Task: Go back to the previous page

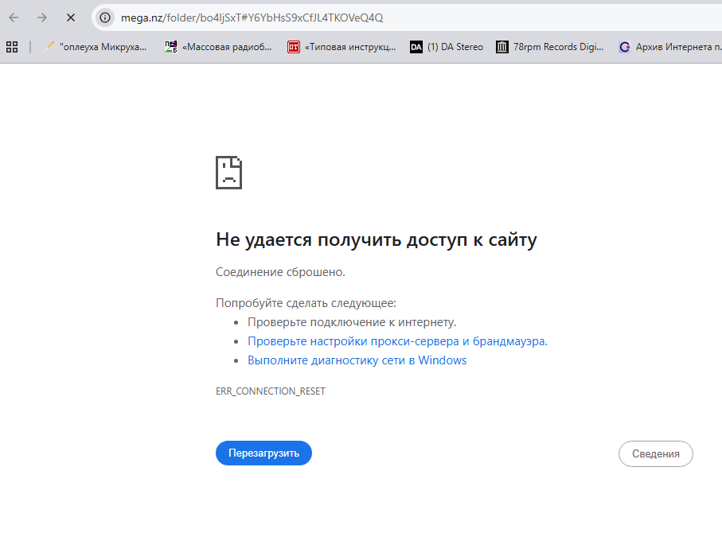Action: point(14,16)
